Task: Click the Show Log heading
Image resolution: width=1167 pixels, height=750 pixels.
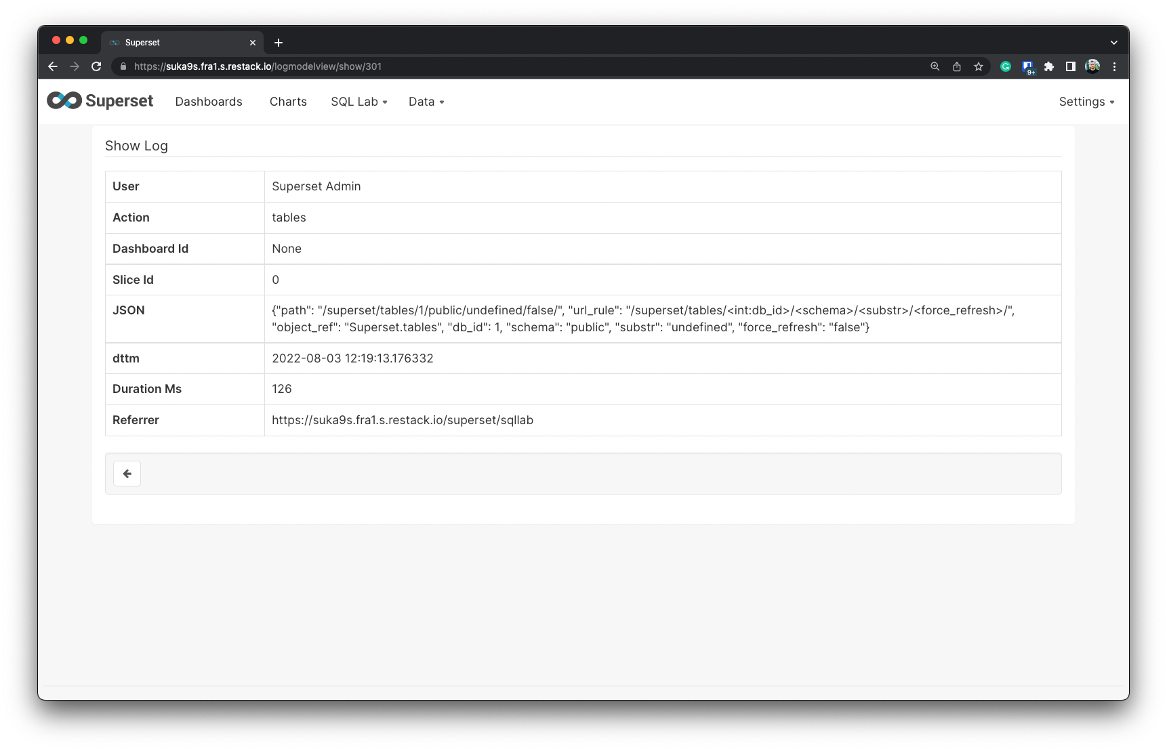Action: pos(136,146)
